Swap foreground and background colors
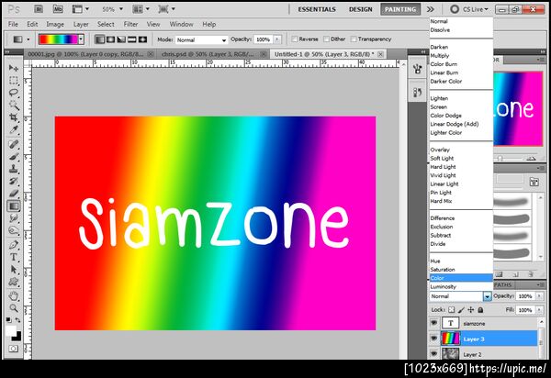The width and height of the screenshot is (551, 378). [17, 320]
